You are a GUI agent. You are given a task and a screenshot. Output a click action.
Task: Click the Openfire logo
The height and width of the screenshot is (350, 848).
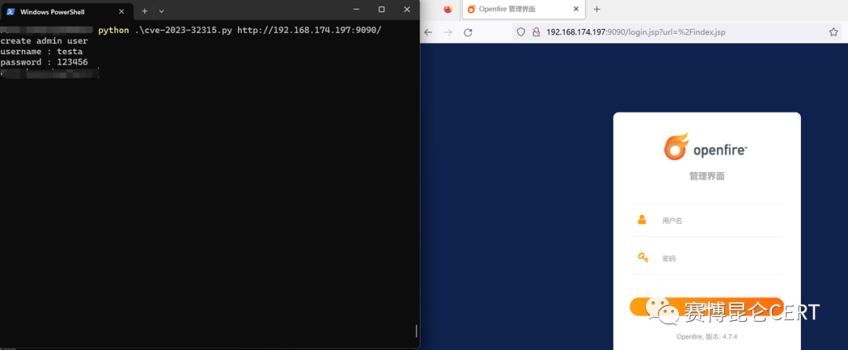(x=707, y=147)
